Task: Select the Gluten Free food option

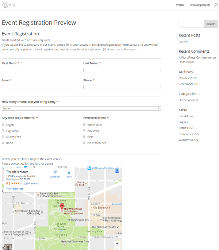Action: coord(3,137)
